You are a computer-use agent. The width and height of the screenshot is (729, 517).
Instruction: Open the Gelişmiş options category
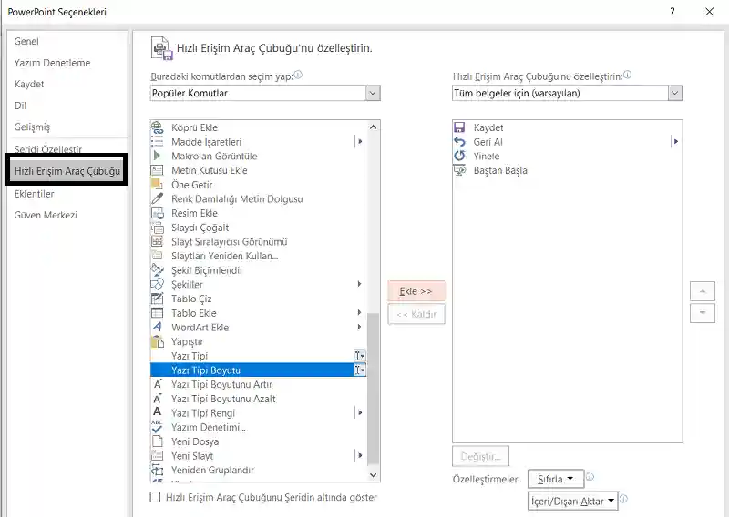(32, 127)
